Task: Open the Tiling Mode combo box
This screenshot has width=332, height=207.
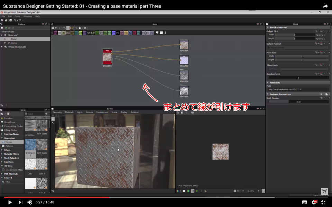Action: coord(298,69)
